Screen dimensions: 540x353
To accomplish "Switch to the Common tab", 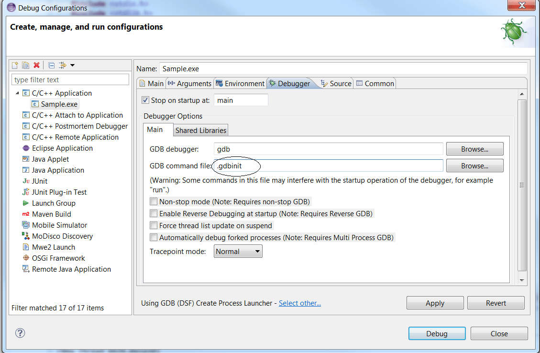I will tap(375, 83).
